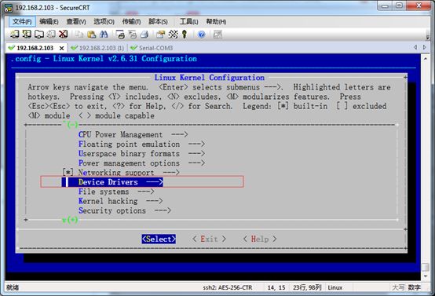The image size is (435, 296).
Task: Click the greyed rightmost toolbar icon
Action: coord(217,34)
